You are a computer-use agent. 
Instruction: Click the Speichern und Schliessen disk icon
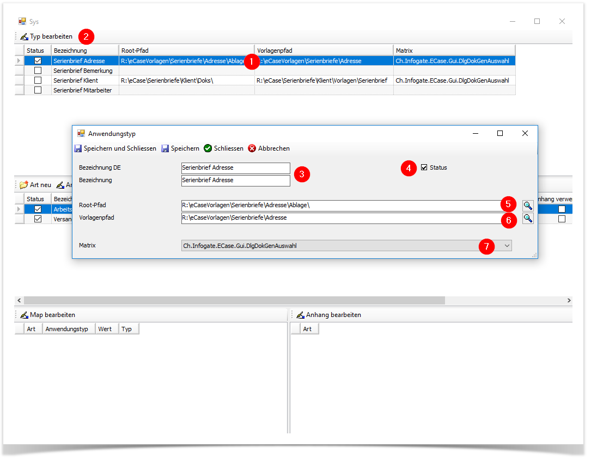tap(78, 148)
